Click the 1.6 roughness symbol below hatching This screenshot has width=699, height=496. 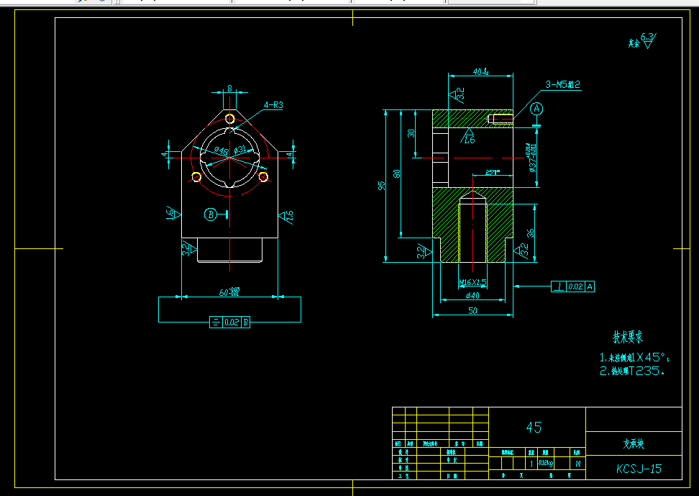click(x=468, y=136)
